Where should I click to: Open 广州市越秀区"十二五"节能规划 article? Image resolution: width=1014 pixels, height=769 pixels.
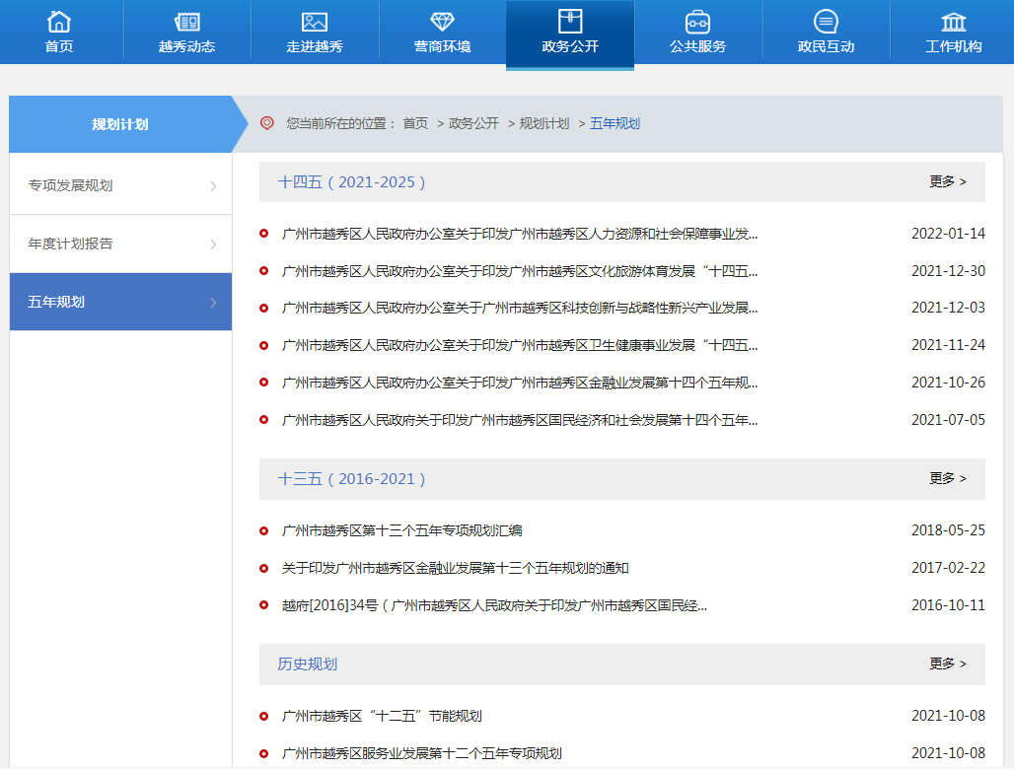pyautogui.click(x=382, y=716)
